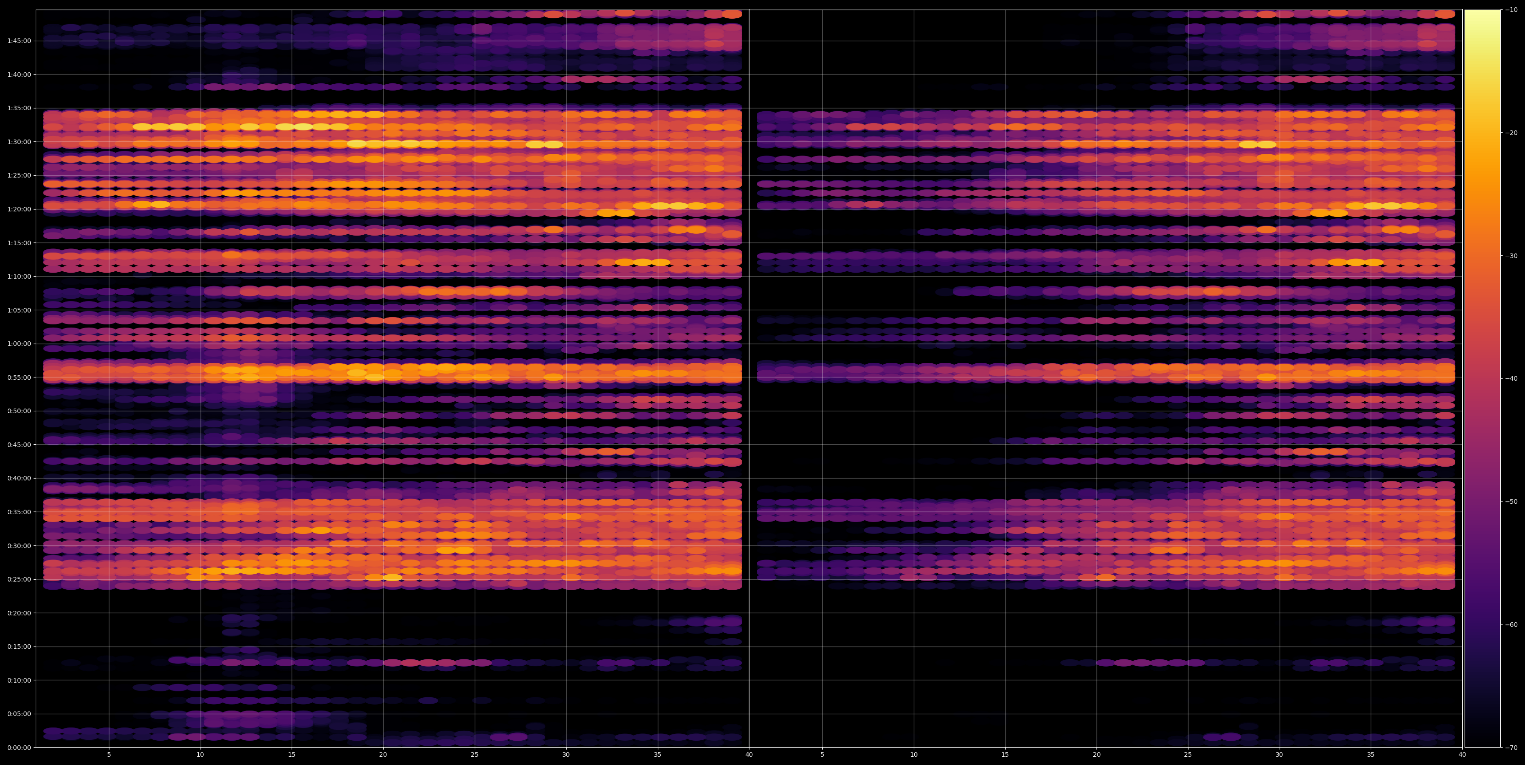
Task: Select the 0:40:00 y-axis time label
Action: pos(19,478)
